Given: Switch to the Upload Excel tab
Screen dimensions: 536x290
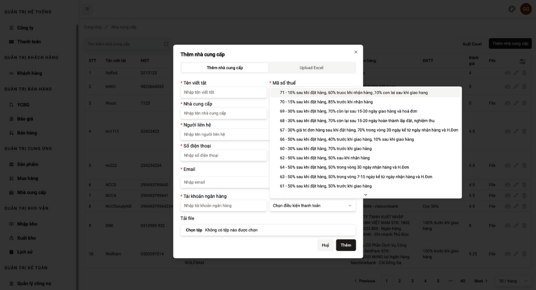Looking at the screenshot, I should pyautogui.click(x=311, y=68).
